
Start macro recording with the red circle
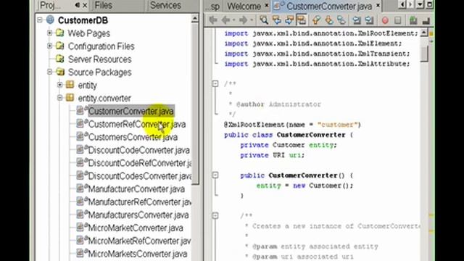tap(385, 20)
